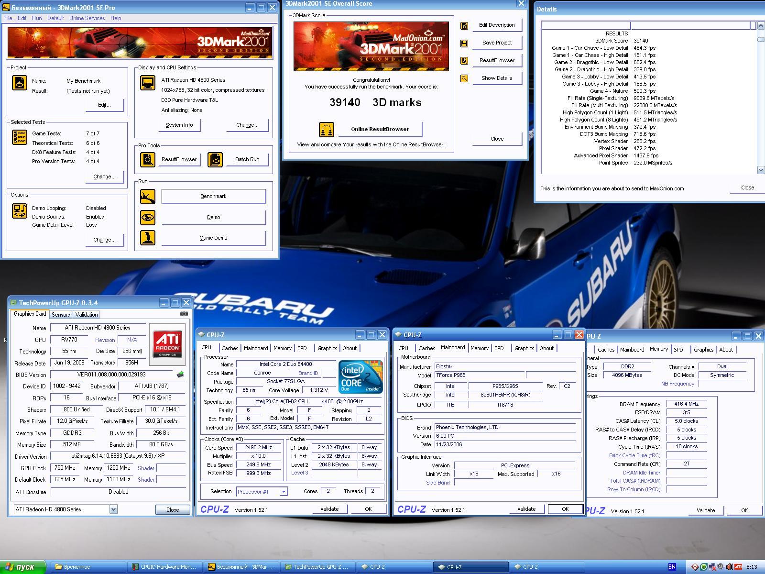Click OK in the middle CPU-Z window
Image resolution: width=765 pixels, height=574 pixels.
point(565,509)
